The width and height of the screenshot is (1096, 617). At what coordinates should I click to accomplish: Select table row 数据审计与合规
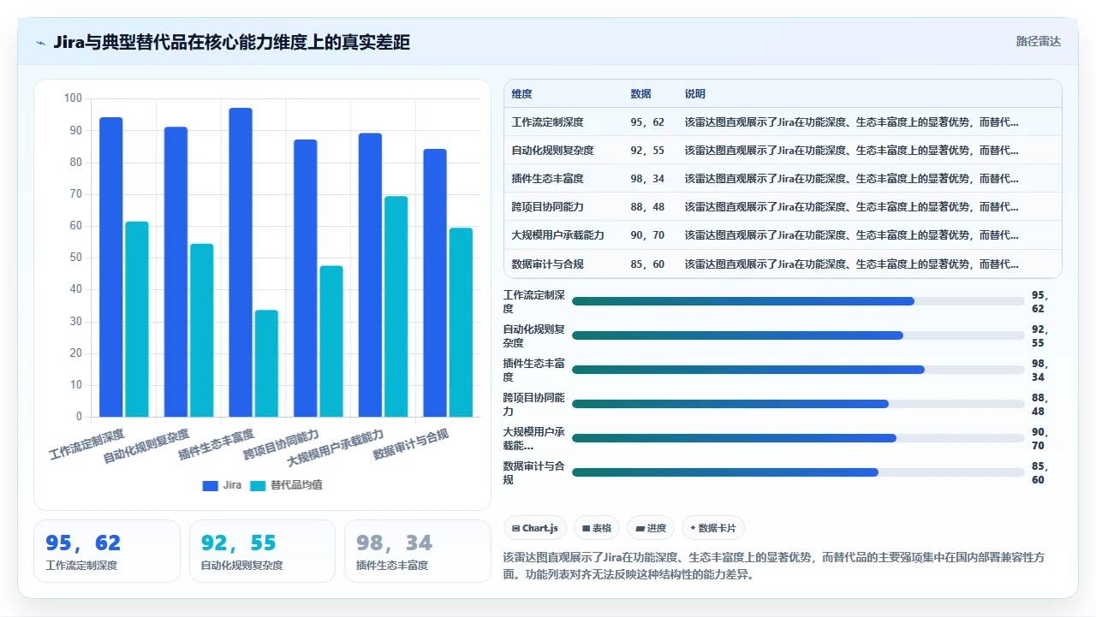pos(783,264)
